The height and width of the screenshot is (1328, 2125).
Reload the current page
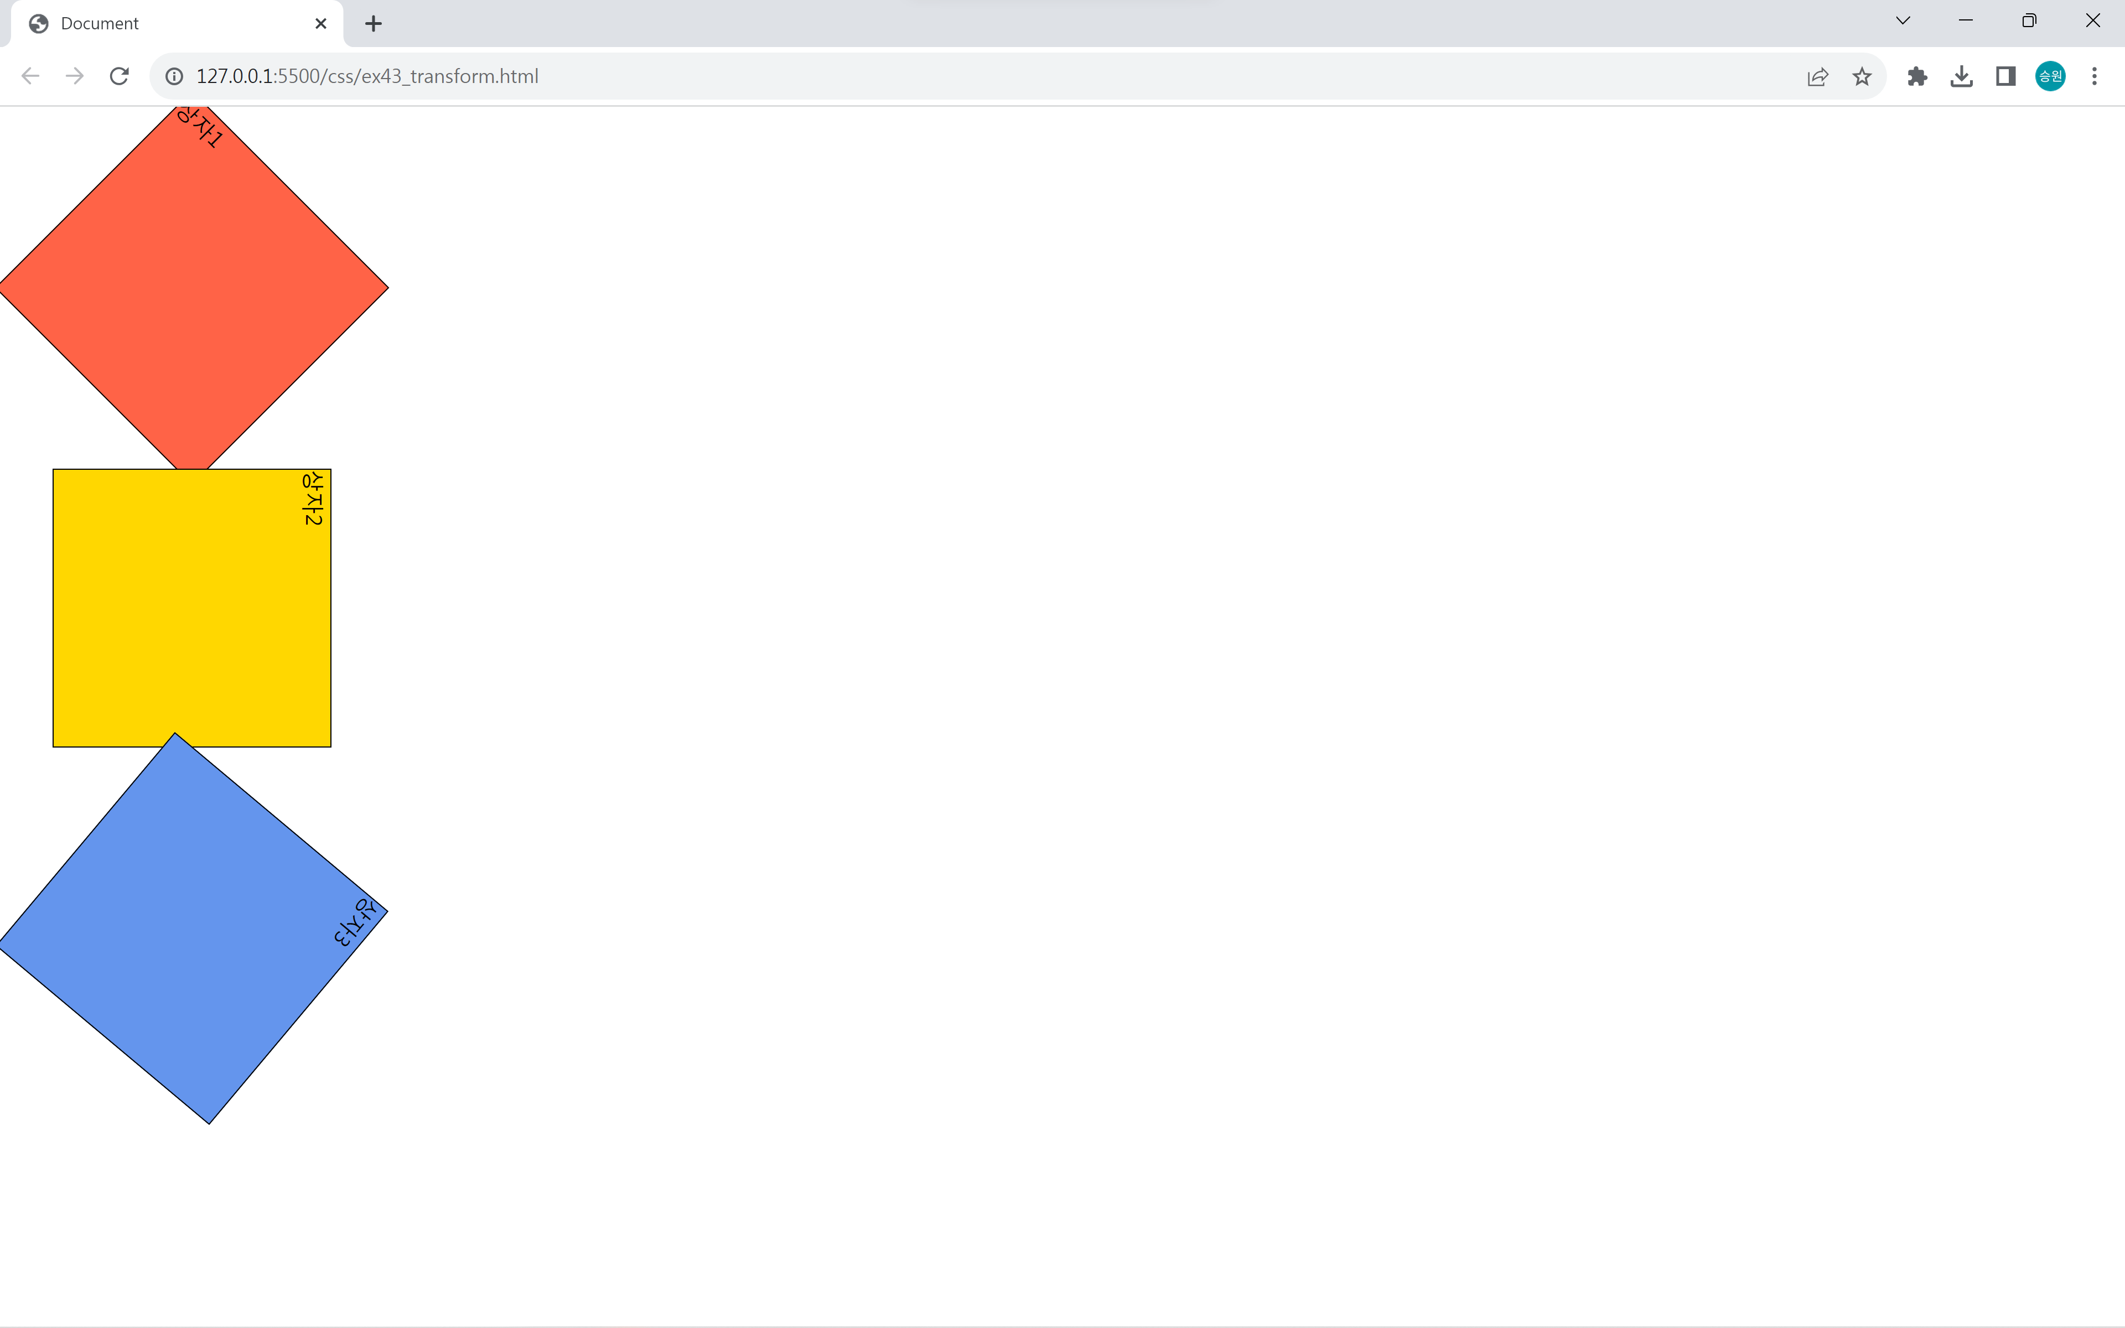(120, 76)
